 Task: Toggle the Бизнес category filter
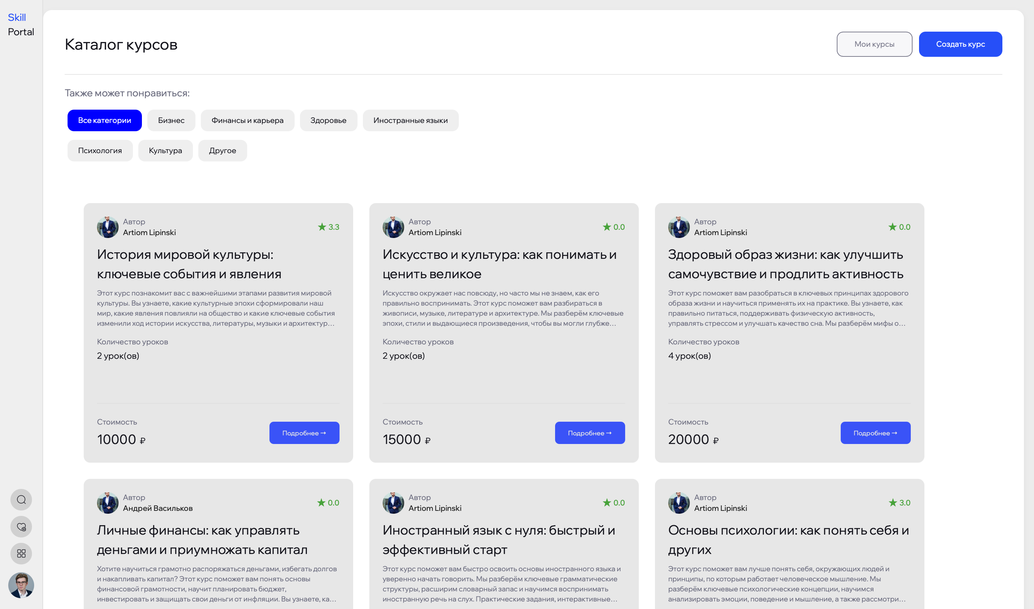[x=171, y=120]
